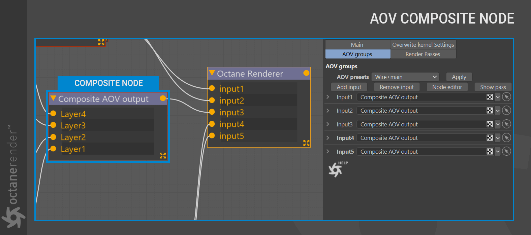The width and height of the screenshot is (531, 235).
Task: Click the input5 port on Octane Renderer
Action: click(x=212, y=135)
